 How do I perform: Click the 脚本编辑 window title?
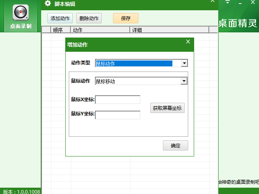click(65, 4)
